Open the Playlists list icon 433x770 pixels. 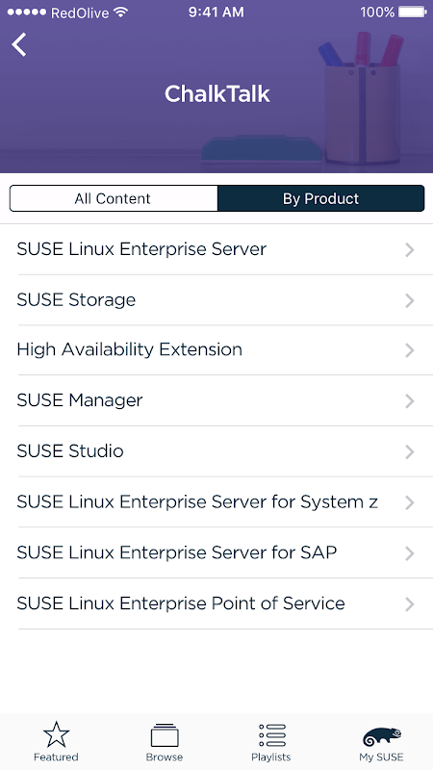(x=271, y=735)
